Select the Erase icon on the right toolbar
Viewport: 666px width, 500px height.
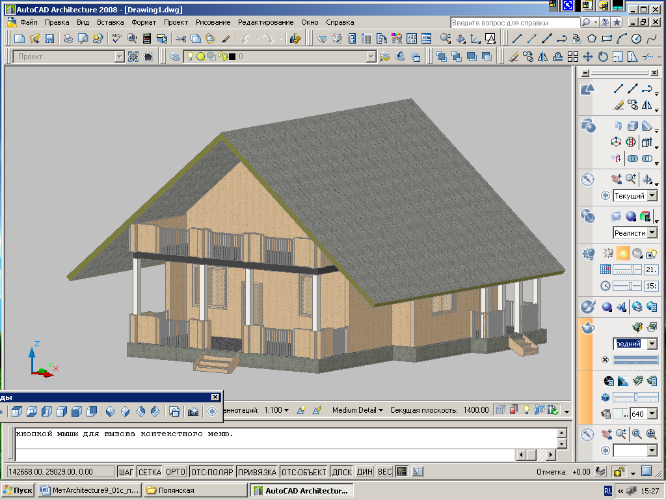[x=619, y=104]
